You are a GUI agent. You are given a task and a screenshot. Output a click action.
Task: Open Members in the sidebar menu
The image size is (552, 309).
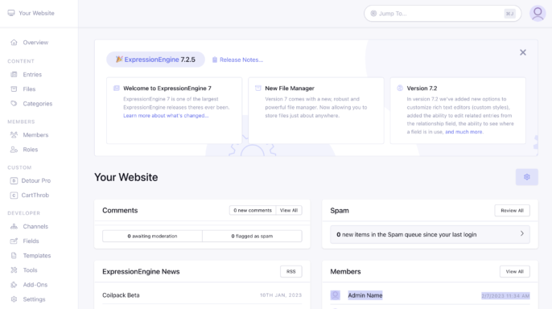pos(35,135)
